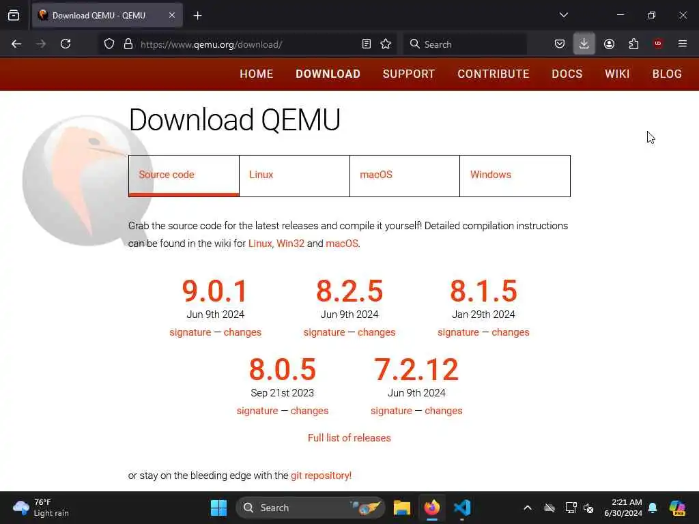Open the Full list of releases link
Viewport: 699px width, 524px height.
(349, 438)
